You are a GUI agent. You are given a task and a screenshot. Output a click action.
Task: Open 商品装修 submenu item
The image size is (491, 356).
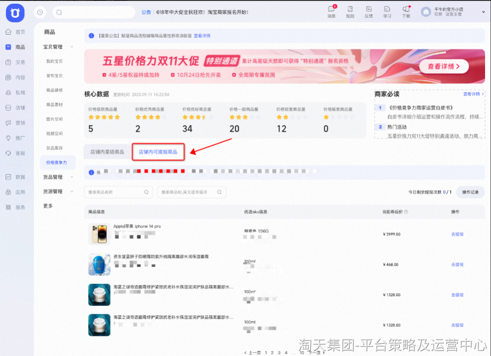pos(55,90)
